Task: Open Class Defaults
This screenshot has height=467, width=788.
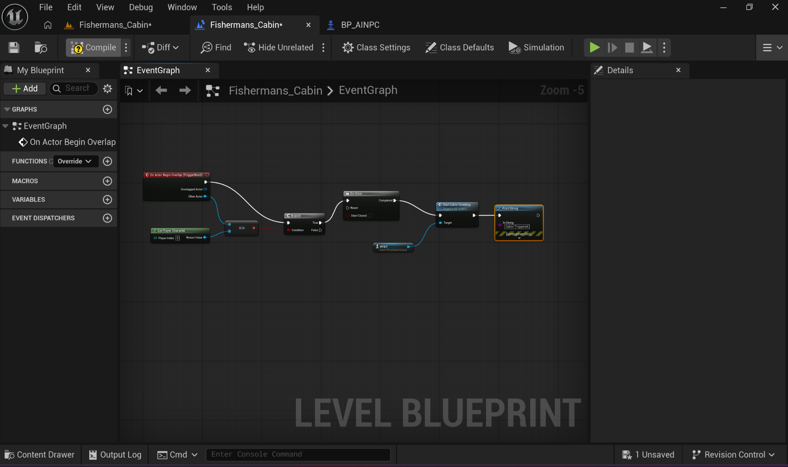Action: tap(460, 47)
